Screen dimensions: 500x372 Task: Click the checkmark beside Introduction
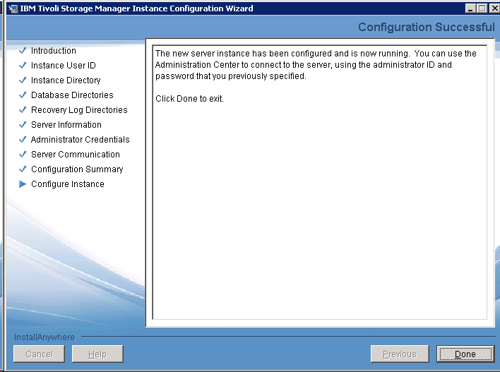pyautogui.click(x=23, y=51)
